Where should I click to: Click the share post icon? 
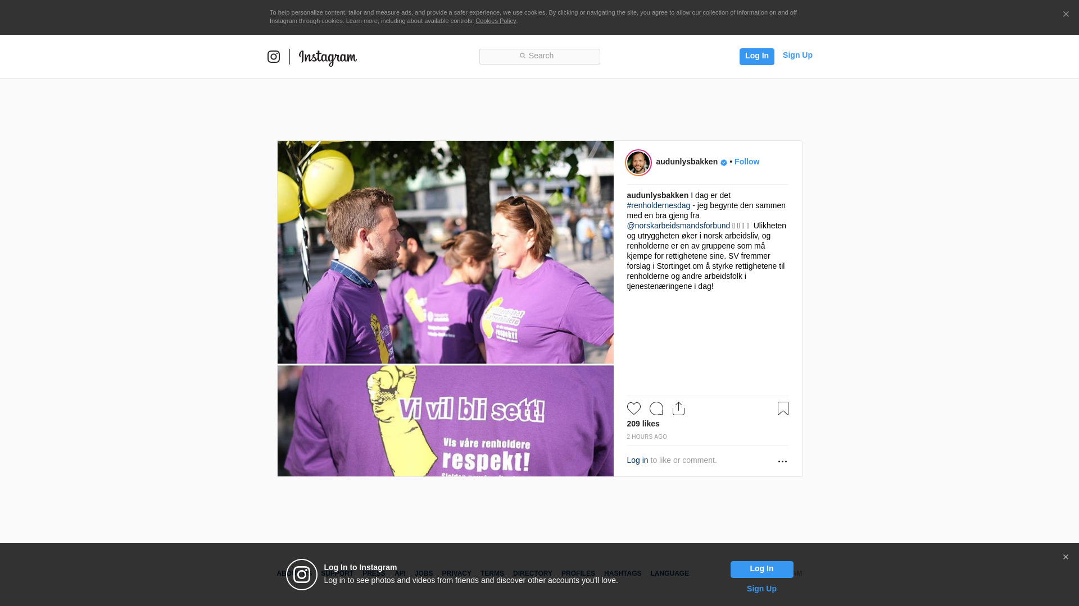point(678,408)
